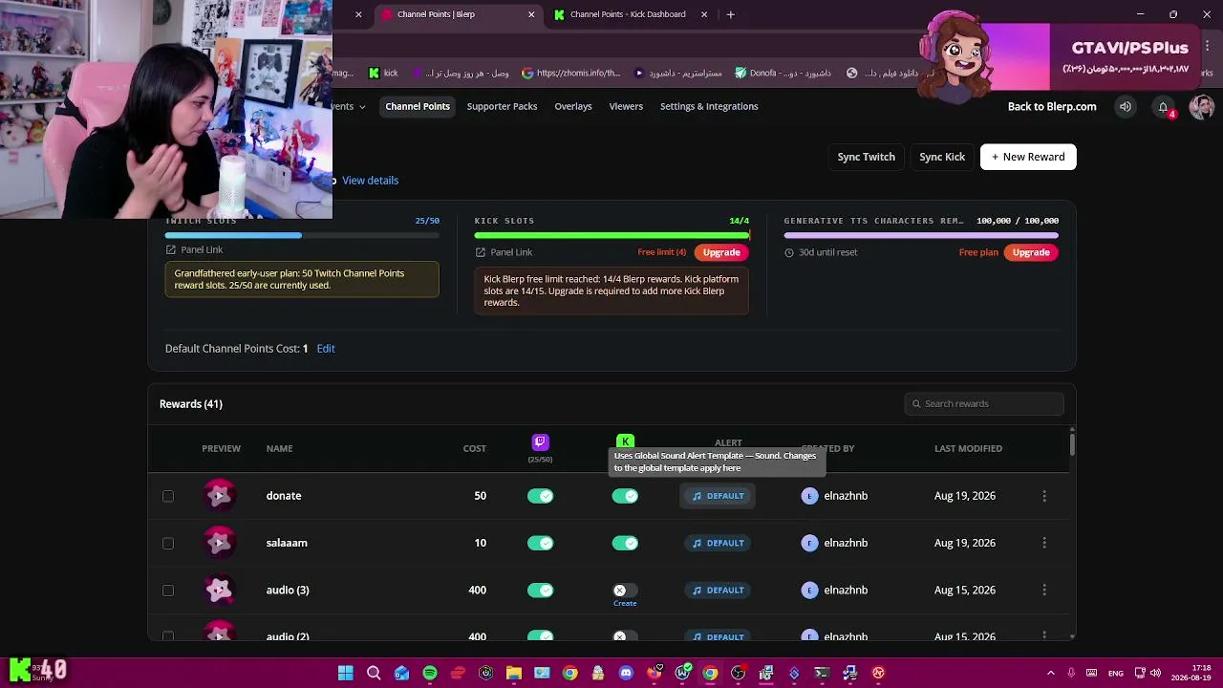Open the Channel Points tab
Image resolution: width=1223 pixels, height=688 pixels.
pos(418,106)
